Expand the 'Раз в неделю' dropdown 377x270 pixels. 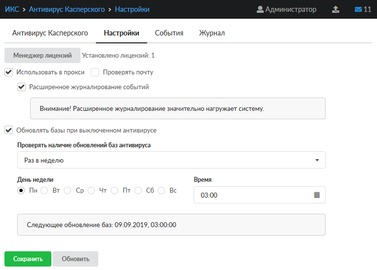(171, 160)
